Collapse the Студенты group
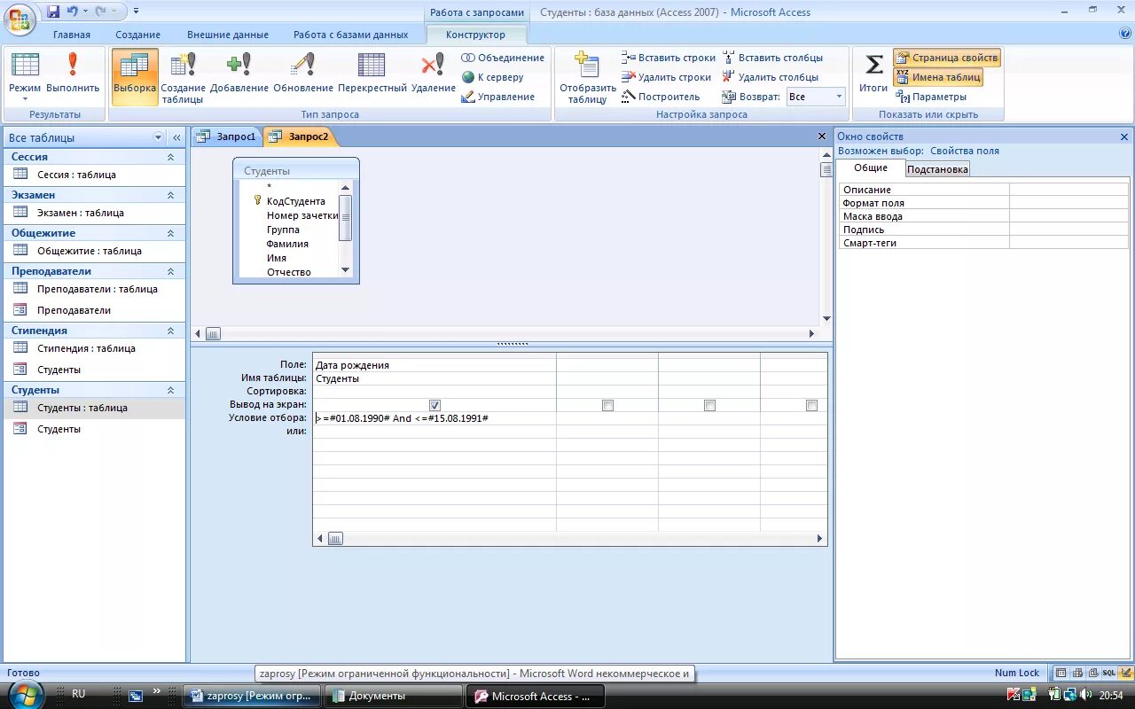 coord(170,390)
